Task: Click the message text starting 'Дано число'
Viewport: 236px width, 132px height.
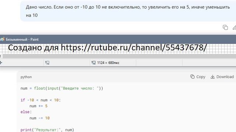Action: (x=128, y=11)
